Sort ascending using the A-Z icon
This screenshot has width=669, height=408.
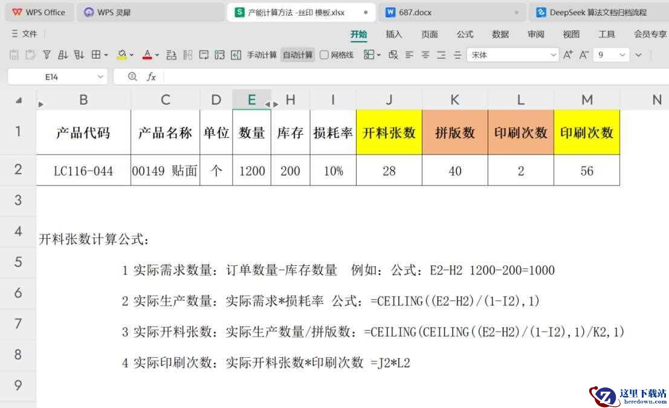[63, 54]
